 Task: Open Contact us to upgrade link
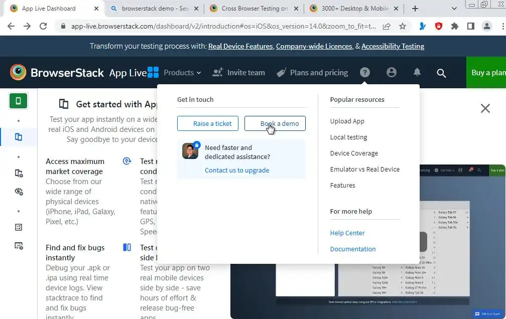coord(237,171)
